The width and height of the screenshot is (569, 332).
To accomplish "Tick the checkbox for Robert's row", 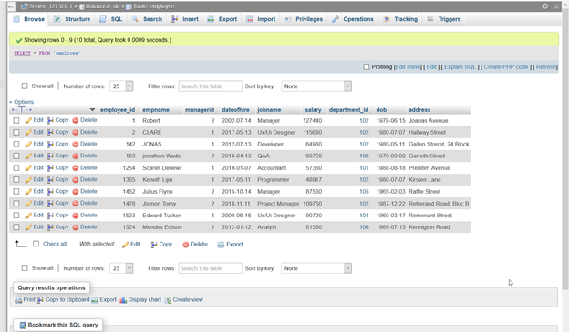I will [16, 121].
